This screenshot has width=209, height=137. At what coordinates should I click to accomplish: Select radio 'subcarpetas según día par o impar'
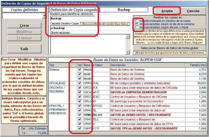pos(137,27)
